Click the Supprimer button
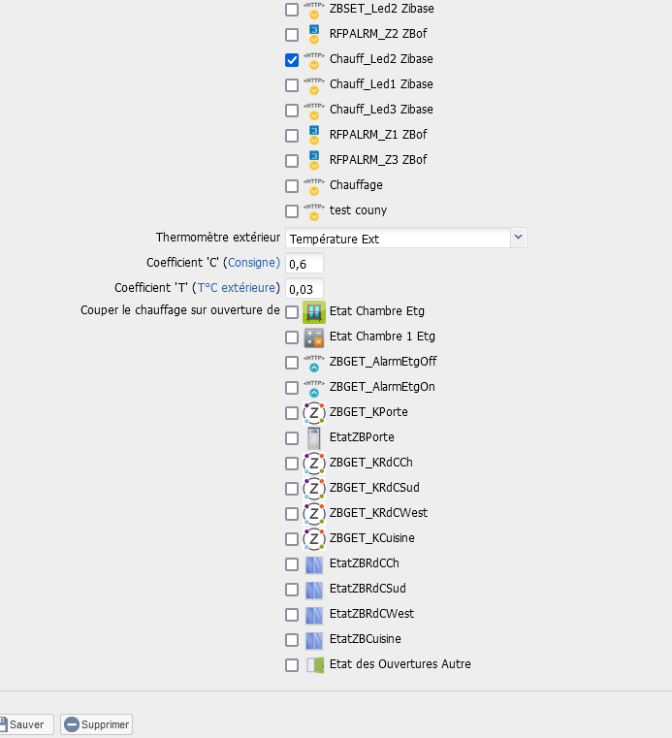The width and height of the screenshot is (672, 738). pos(96,724)
